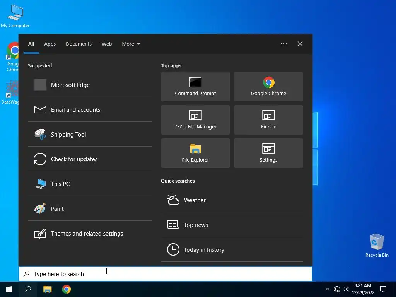Open the Windows Start button
396x297 pixels.
[x=9, y=289]
